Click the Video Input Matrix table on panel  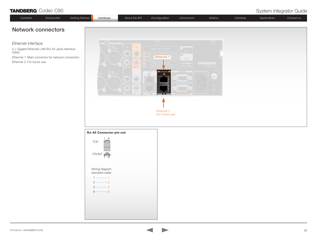pos(160,57)
